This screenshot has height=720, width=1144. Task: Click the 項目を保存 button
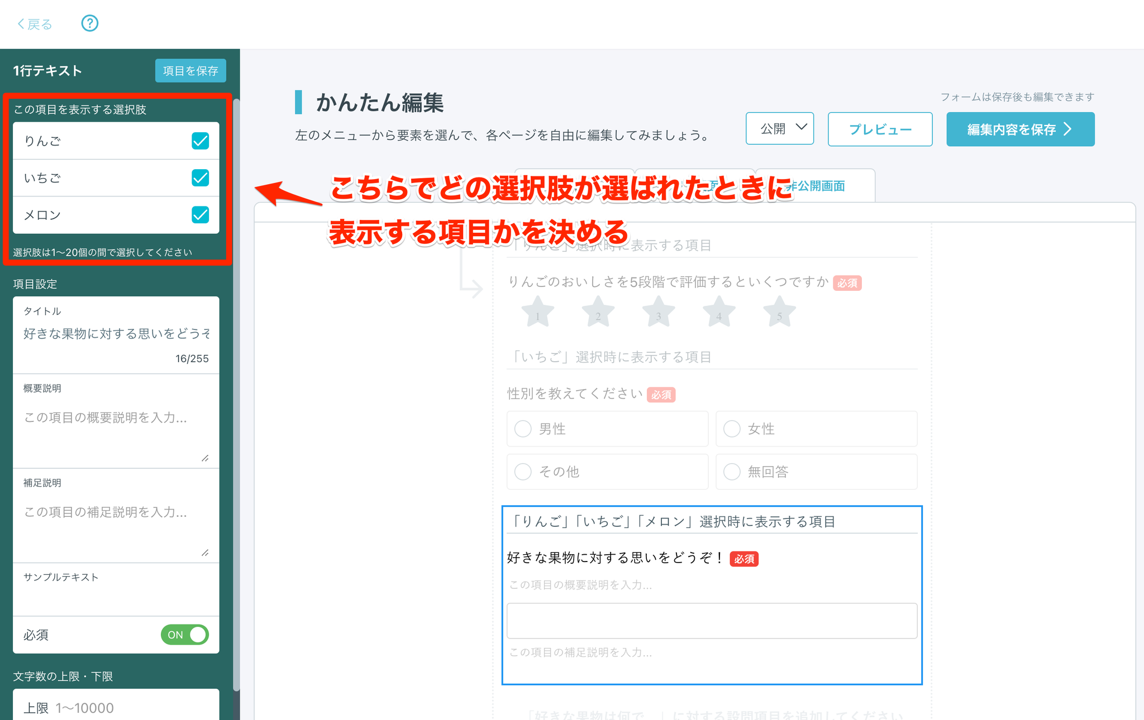click(x=190, y=71)
